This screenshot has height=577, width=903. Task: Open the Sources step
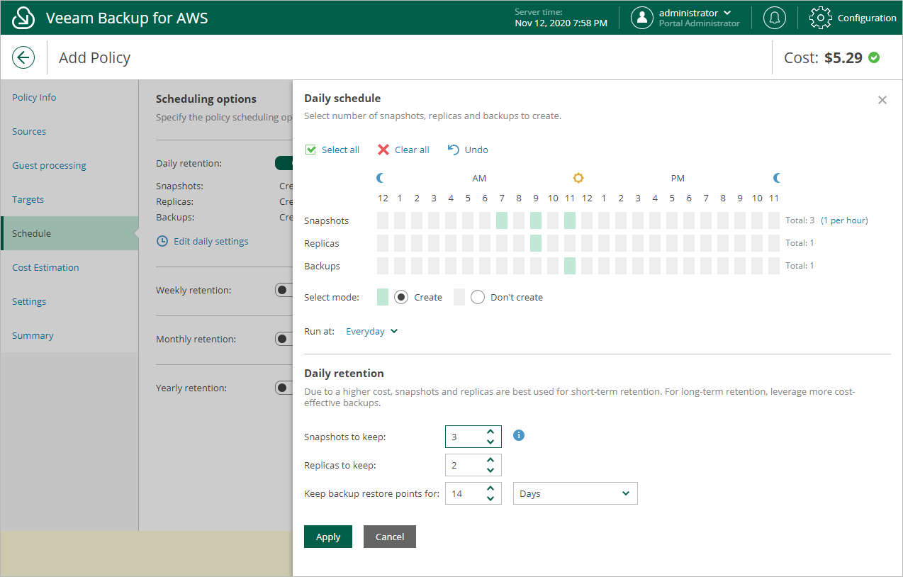click(x=69, y=131)
